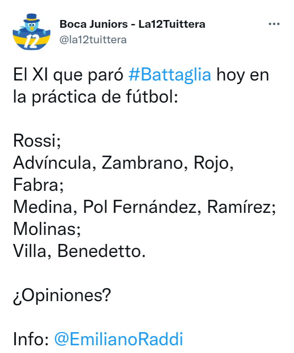Click the La12Tuittera bird profile avatar
The height and width of the screenshot is (353, 294).
coord(31,32)
